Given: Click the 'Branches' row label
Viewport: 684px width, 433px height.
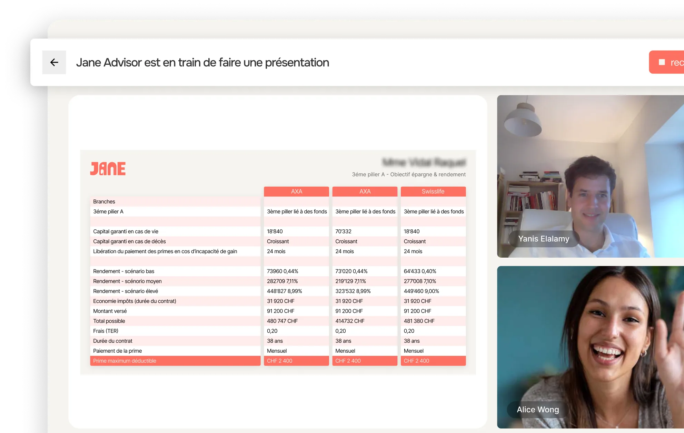Looking at the screenshot, I should [104, 202].
